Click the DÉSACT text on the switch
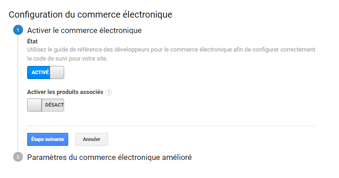This screenshot has width=339, height=178. [54, 105]
